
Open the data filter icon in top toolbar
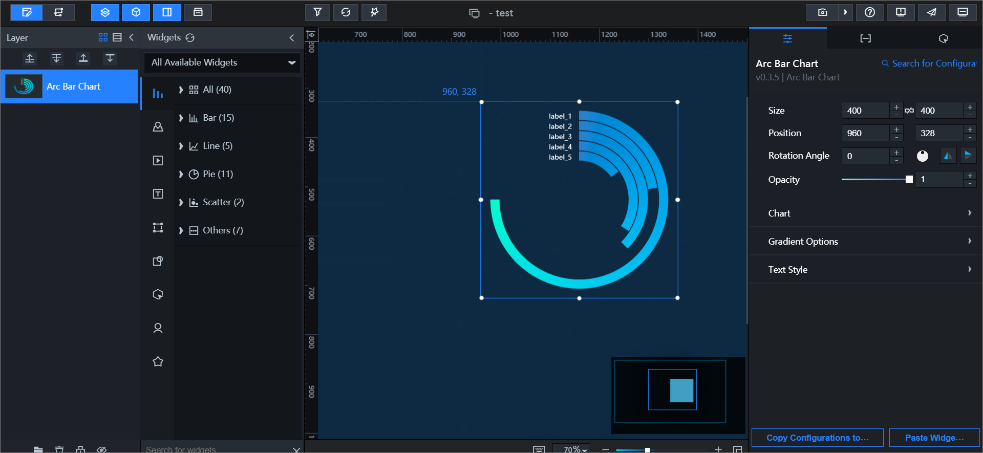pos(317,12)
